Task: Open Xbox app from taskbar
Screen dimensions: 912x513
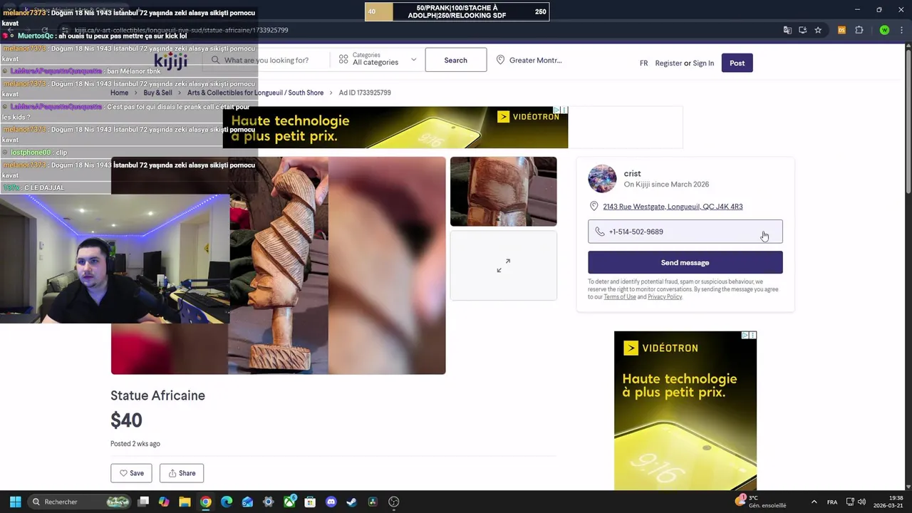Action: tap(289, 502)
